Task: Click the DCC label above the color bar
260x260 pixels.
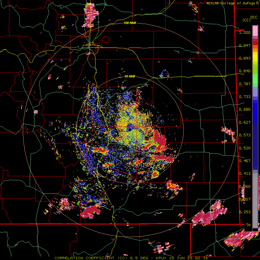Action: (254, 17)
